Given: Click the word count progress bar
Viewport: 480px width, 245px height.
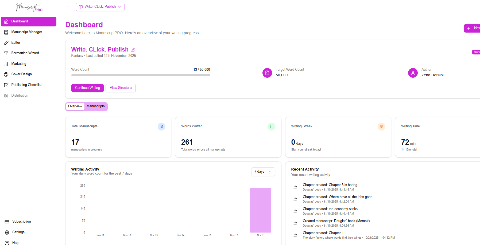Looking at the screenshot, I should 140,75.
